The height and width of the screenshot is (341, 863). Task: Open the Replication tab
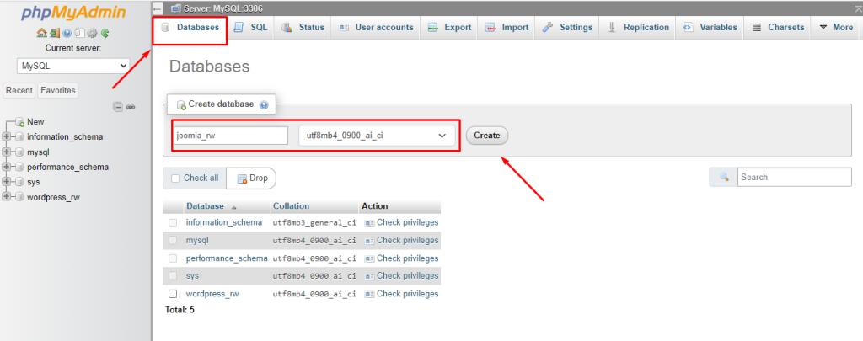(638, 28)
